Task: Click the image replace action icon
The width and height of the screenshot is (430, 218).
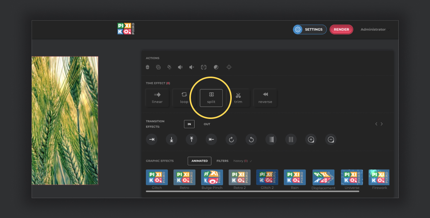Action: click(158, 67)
